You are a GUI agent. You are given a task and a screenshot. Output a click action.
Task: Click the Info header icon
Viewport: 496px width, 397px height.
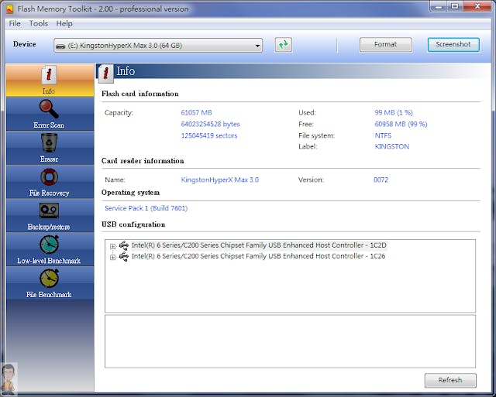(x=105, y=74)
